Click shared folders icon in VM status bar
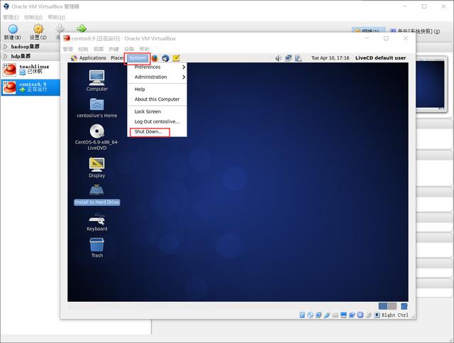Image resolution: width=454 pixels, height=343 pixels. coord(336,315)
